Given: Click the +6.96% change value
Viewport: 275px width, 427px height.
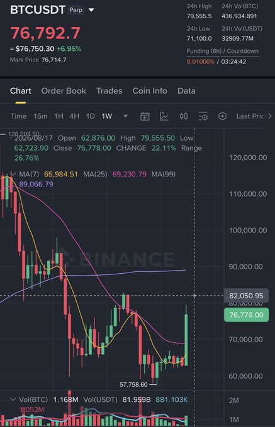Looking at the screenshot, I should tap(69, 49).
